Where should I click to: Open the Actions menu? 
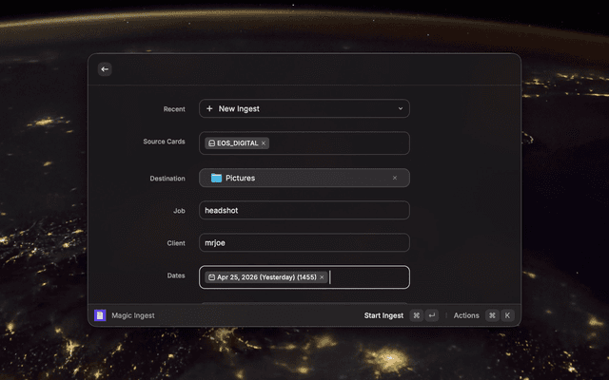[x=466, y=315]
